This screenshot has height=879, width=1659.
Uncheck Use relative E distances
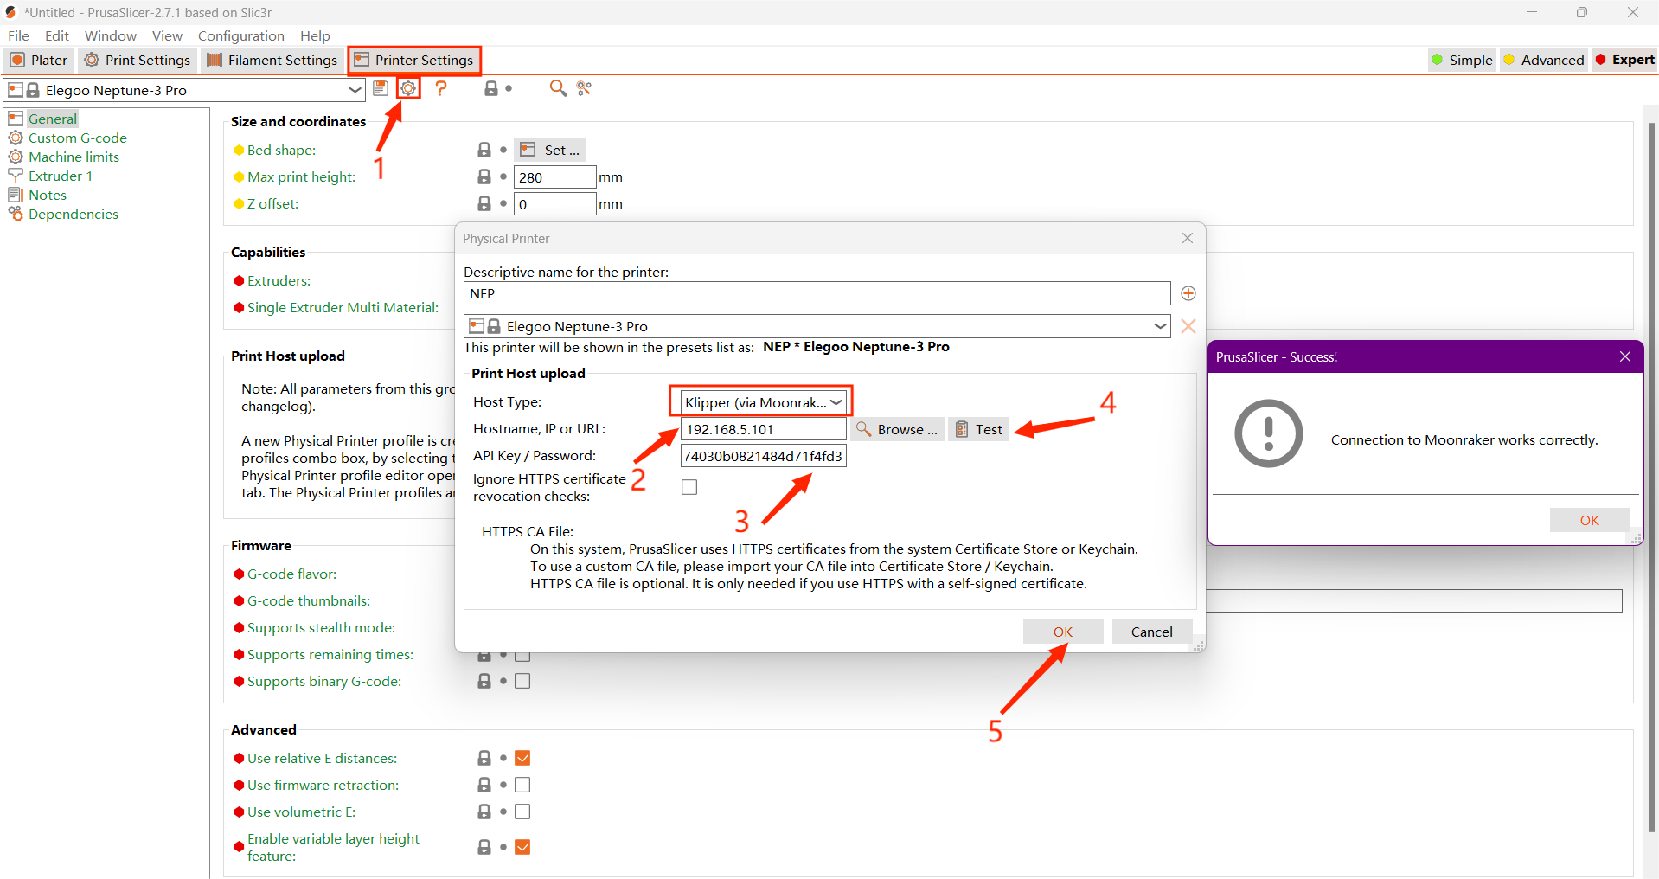522,759
